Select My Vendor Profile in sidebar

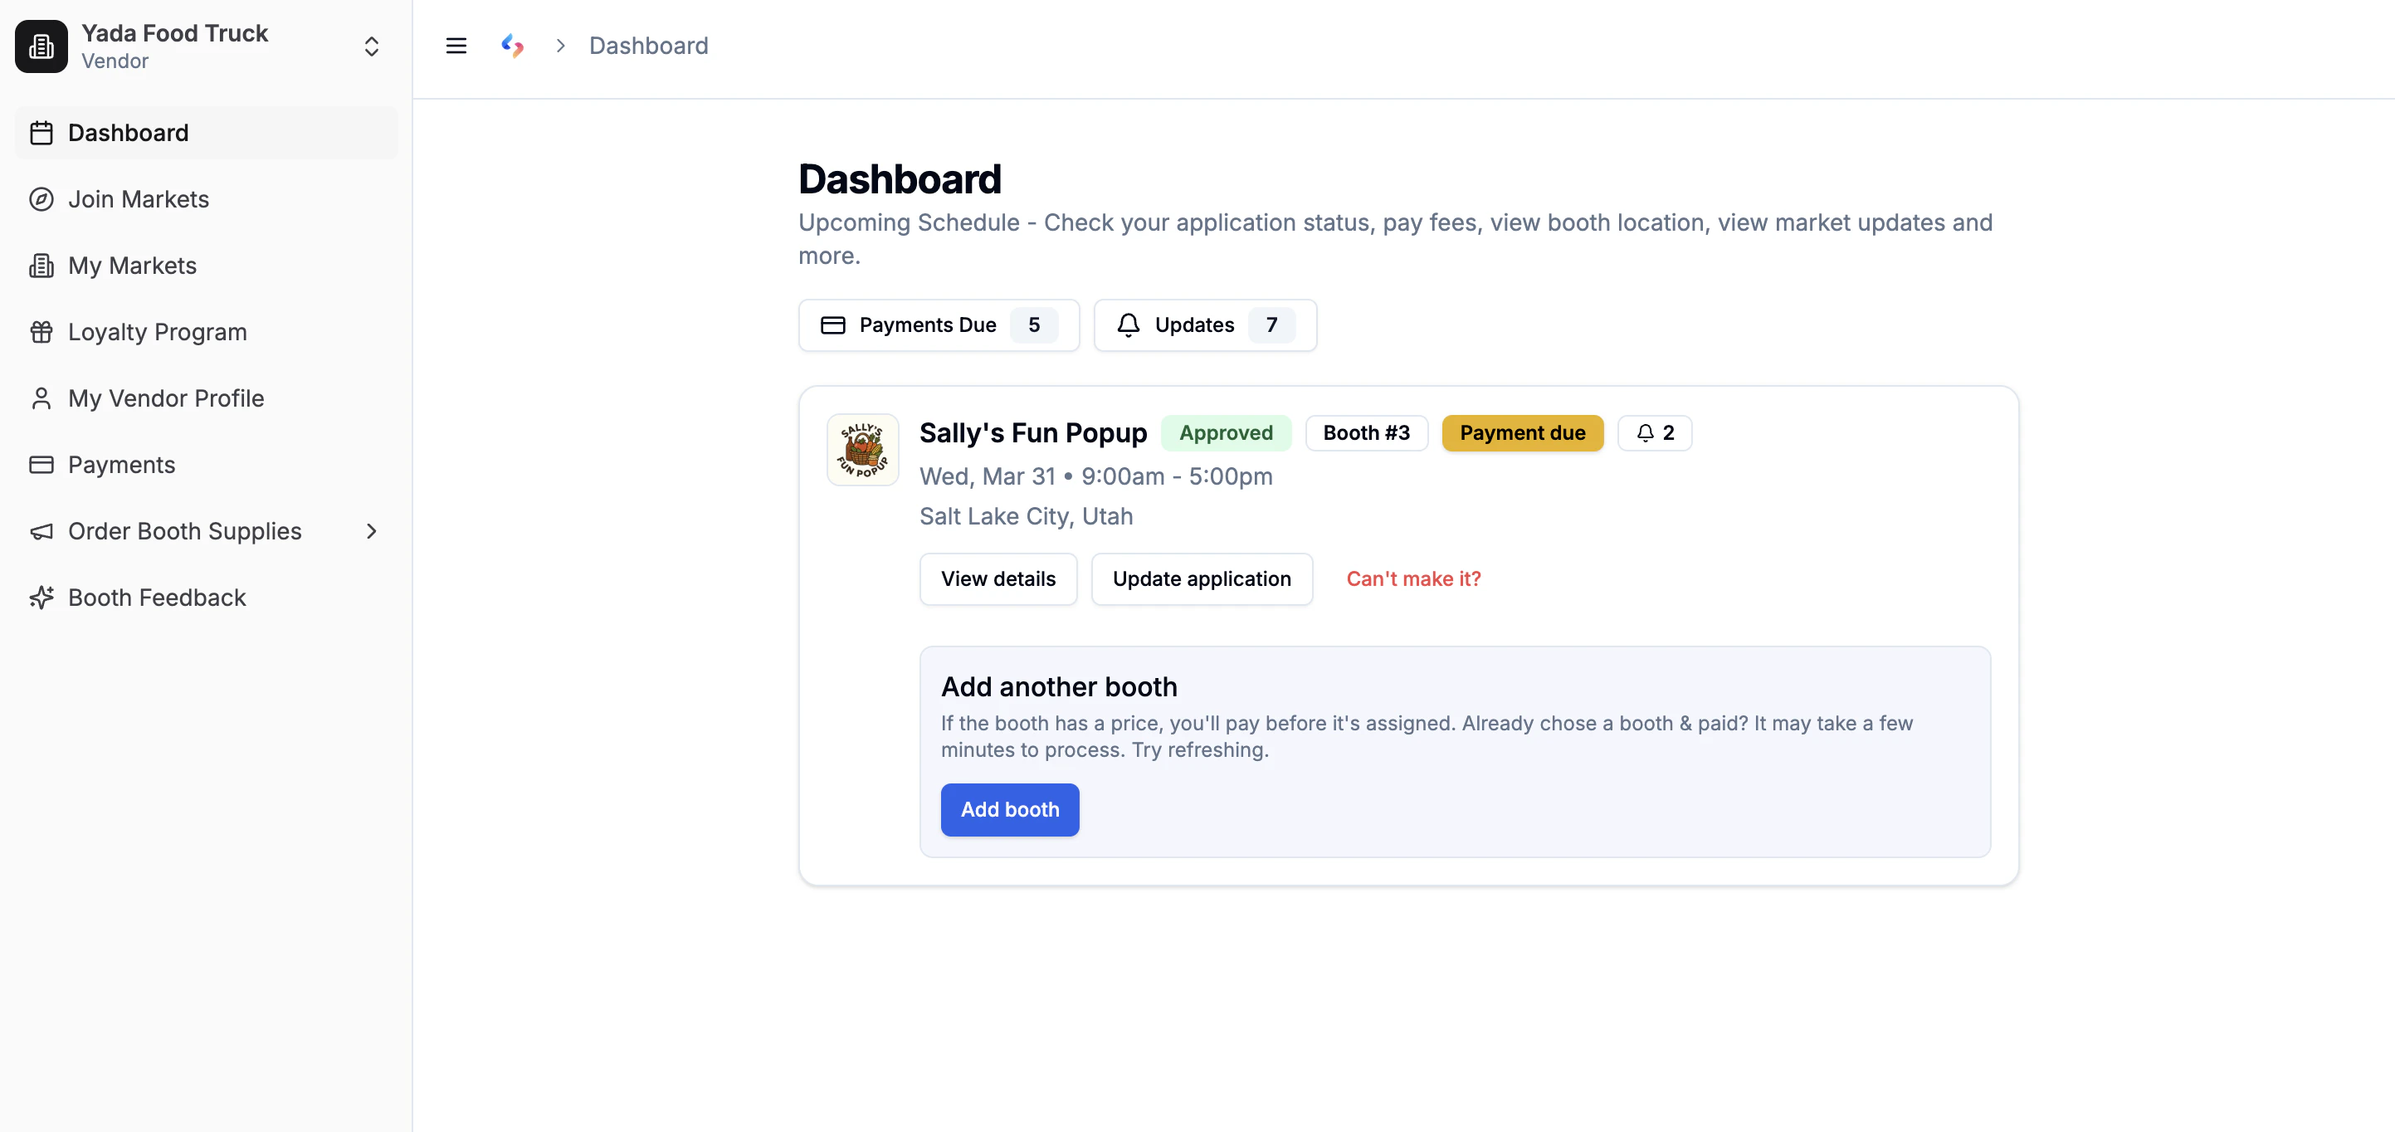(41, 398)
